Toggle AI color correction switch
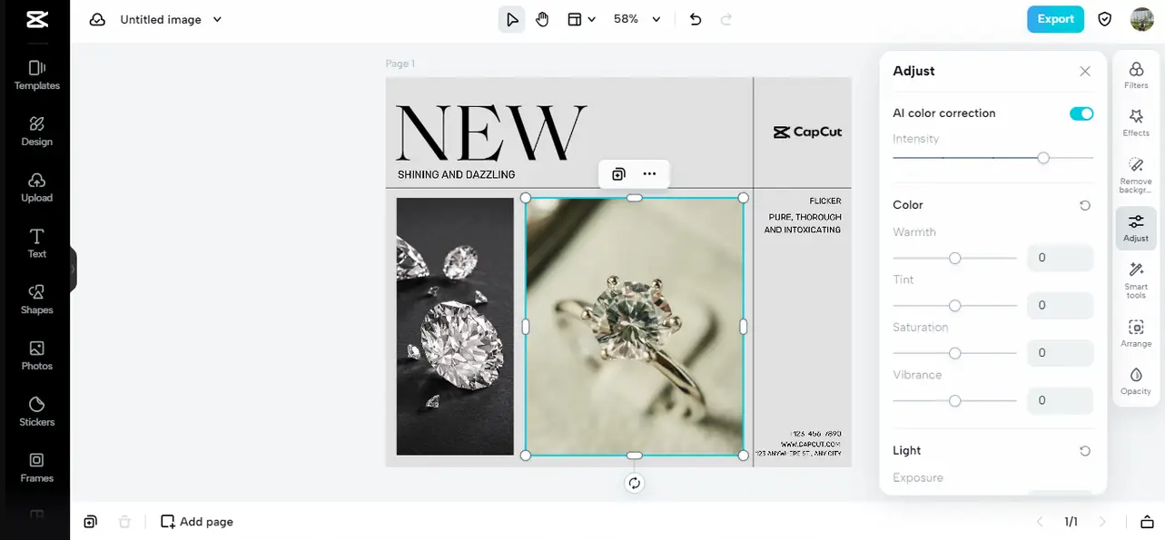 coord(1081,113)
